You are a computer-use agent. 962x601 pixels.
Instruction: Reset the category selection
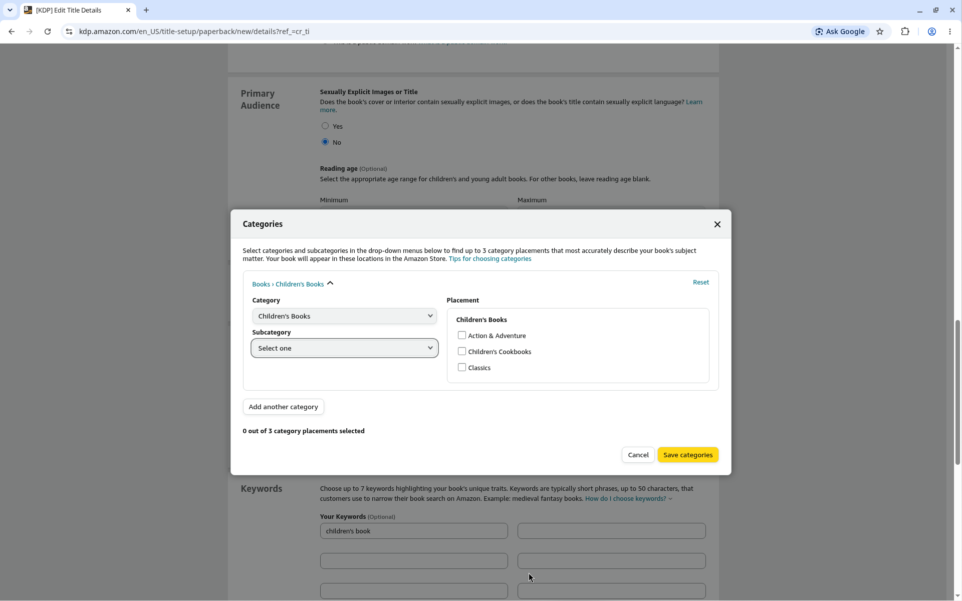tap(700, 282)
